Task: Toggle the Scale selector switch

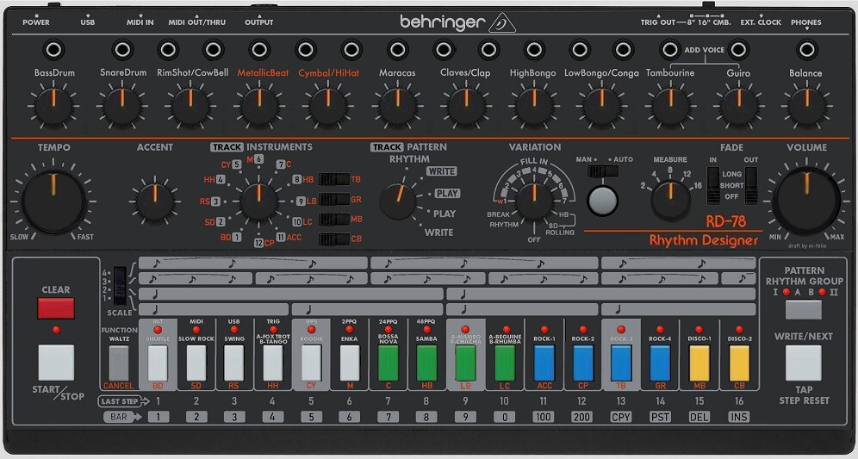Action: [x=119, y=286]
